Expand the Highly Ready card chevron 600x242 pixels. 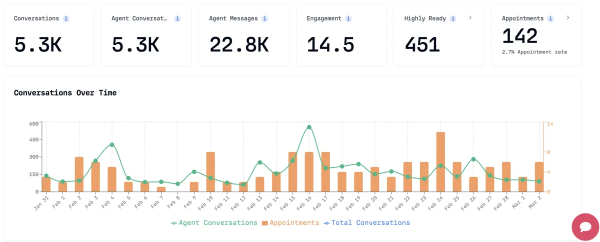coord(470,17)
